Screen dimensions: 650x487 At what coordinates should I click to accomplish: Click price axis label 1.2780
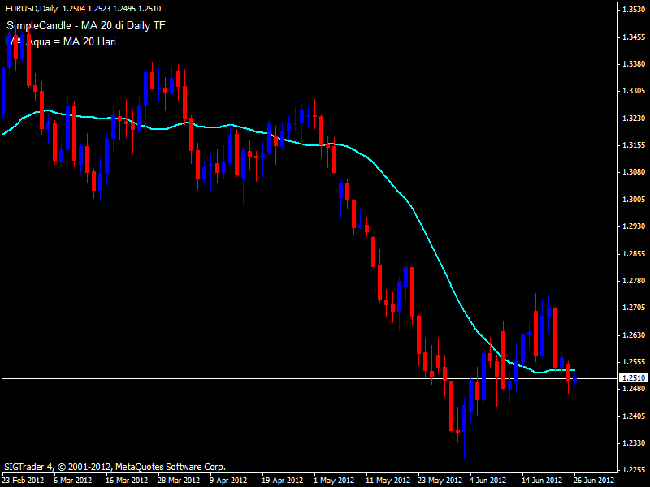coord(634,281)
